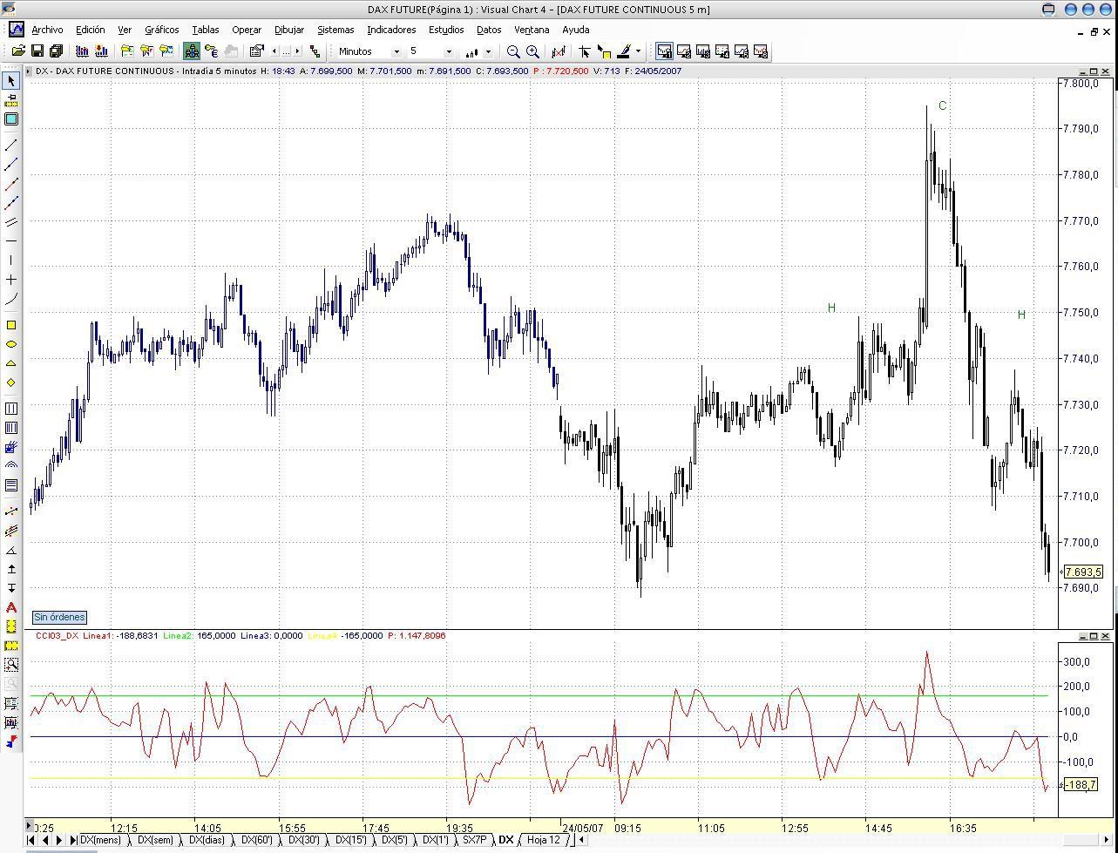This screenshot has height=853, width=1118.
Task: Toggle the third window layout button
Action: [703, 51]
